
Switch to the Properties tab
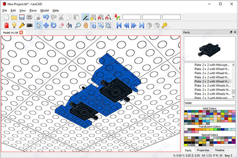tap(203, 150)
